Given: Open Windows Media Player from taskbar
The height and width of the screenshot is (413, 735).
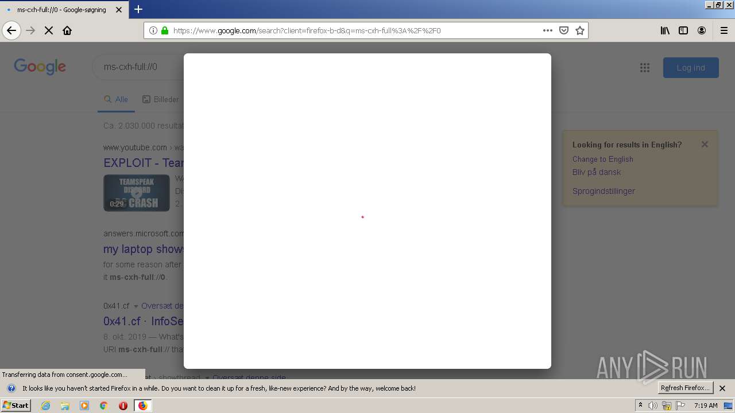Looking at the screenshot, I should point(84,406).
